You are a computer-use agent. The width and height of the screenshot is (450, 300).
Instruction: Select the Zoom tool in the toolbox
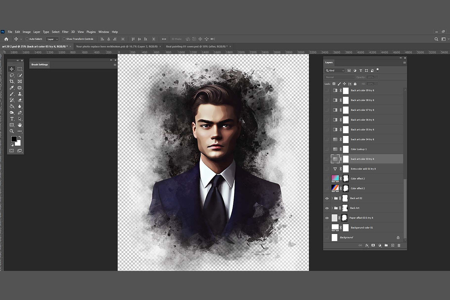[12, 131]
